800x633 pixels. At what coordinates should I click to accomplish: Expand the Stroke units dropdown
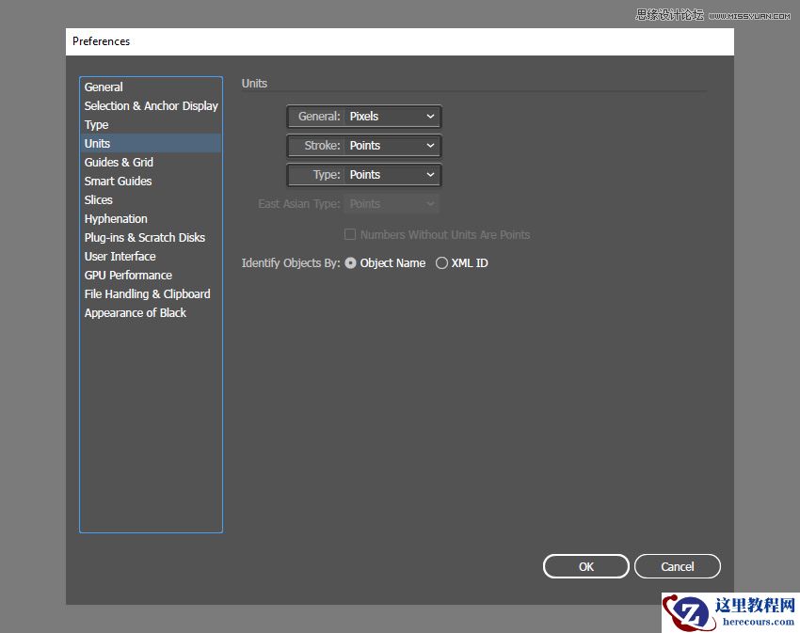point(392,146)
